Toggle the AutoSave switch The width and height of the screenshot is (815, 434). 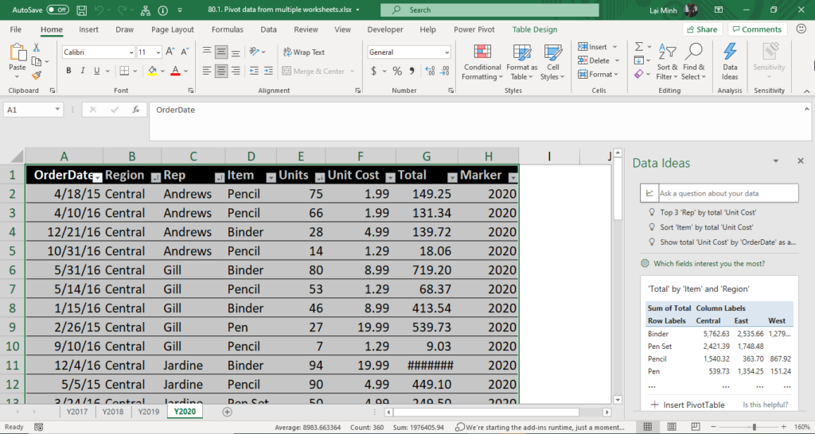coord(57,10)
